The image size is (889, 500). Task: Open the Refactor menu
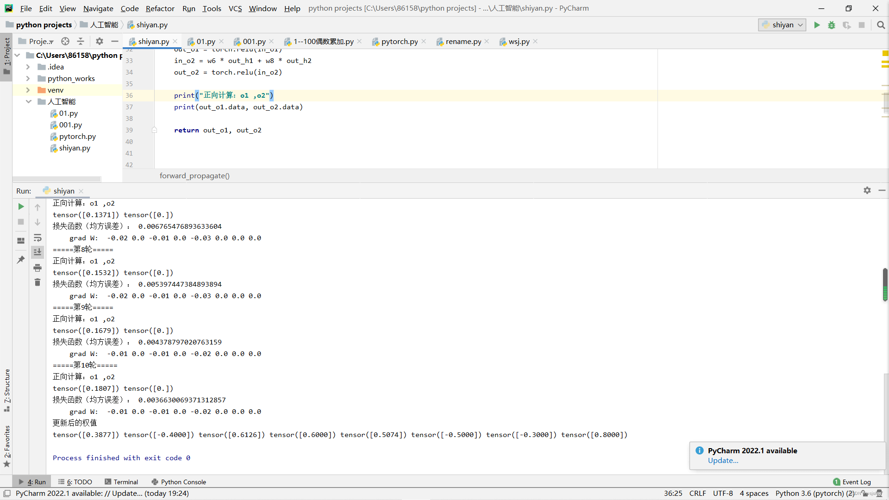pos(160,8)
